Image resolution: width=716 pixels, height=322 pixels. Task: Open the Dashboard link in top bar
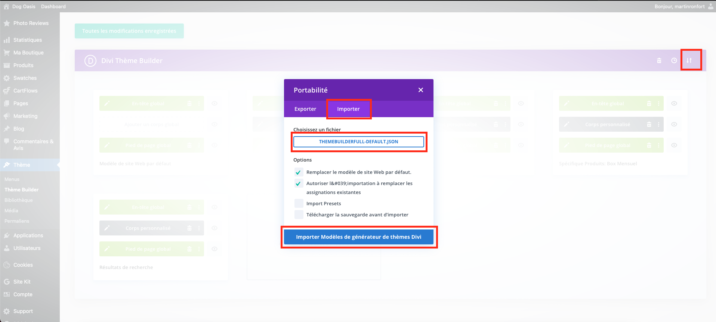(x=53, y=6)
